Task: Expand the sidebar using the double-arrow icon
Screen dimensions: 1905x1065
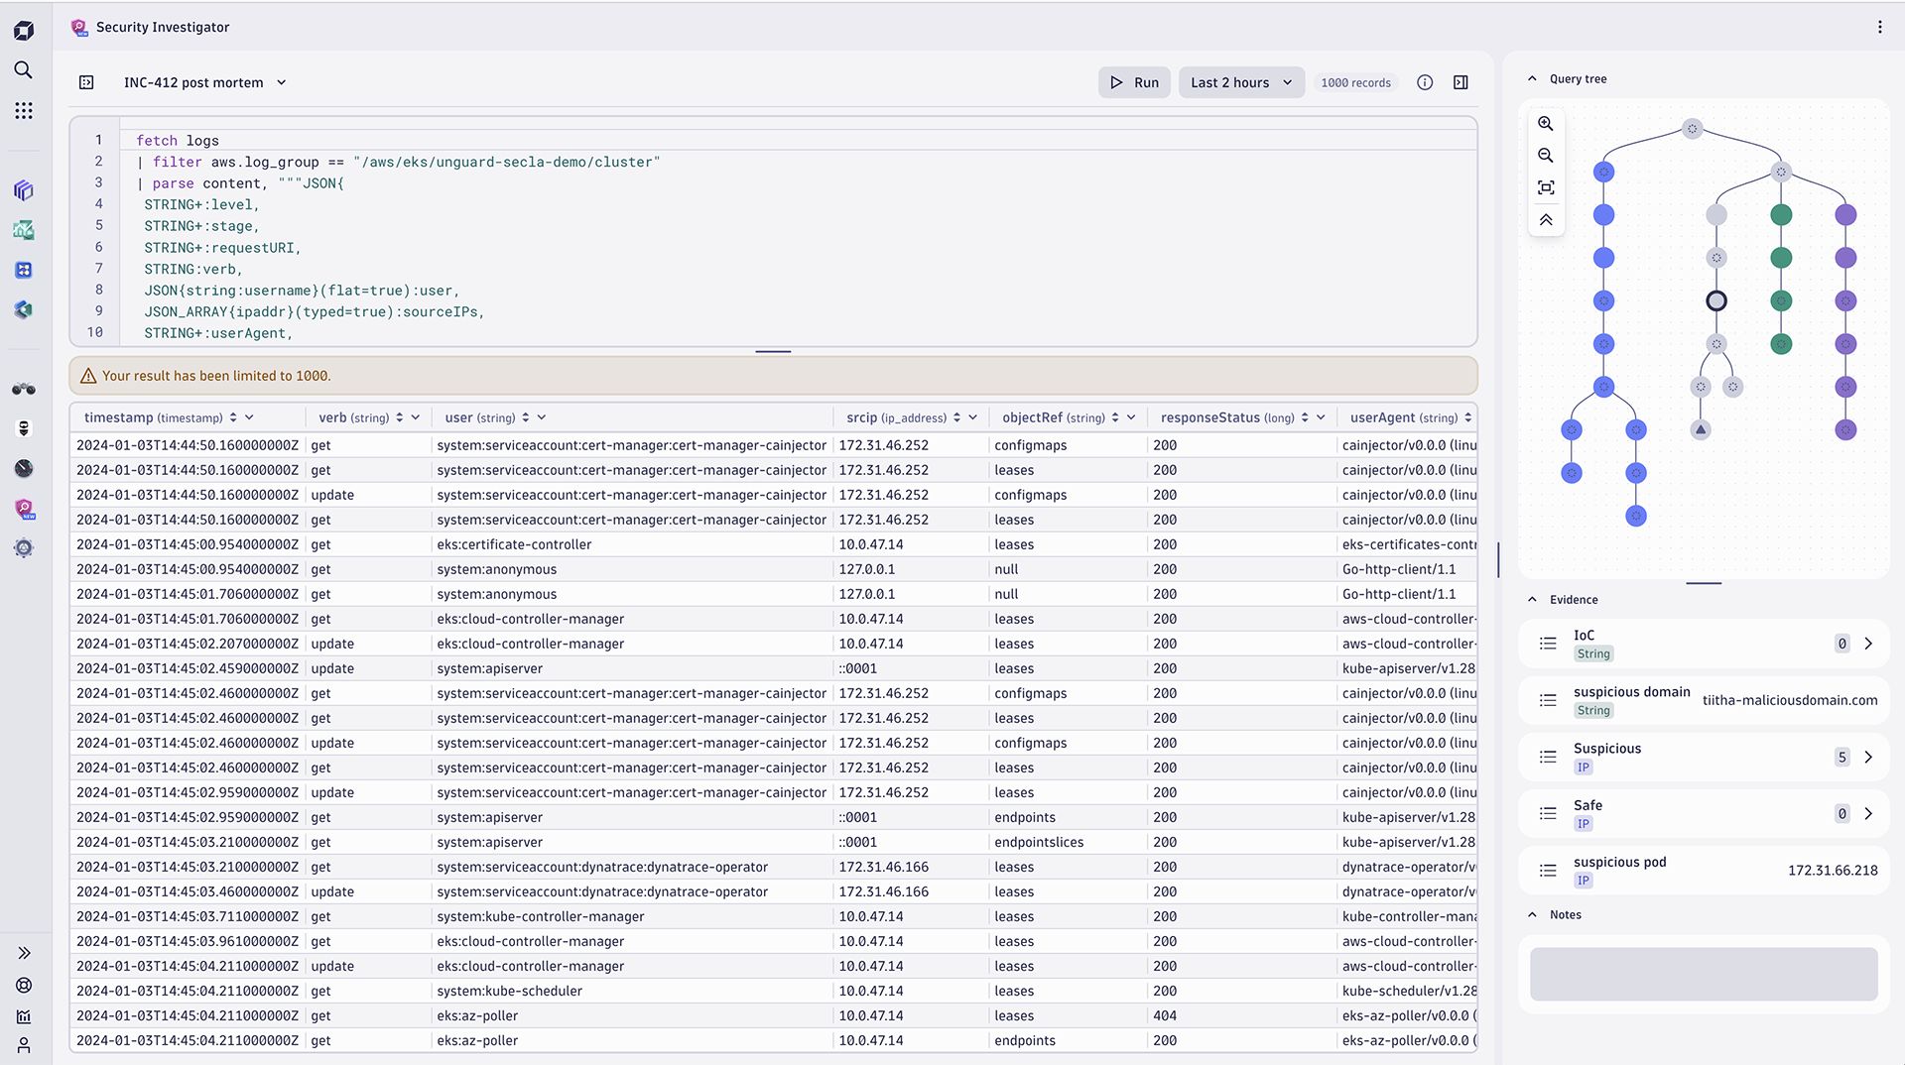Action: pyautogui.click(x=24, y=953)
